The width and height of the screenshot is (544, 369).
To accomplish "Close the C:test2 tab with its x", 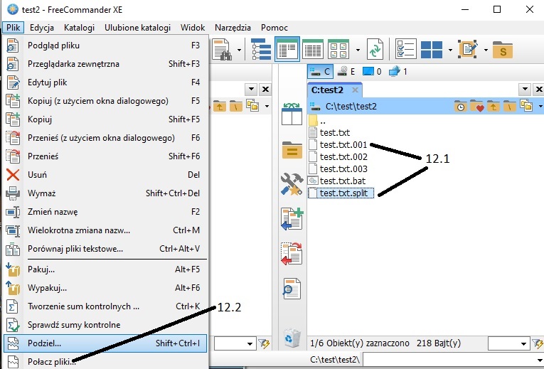I will (355, 90).
